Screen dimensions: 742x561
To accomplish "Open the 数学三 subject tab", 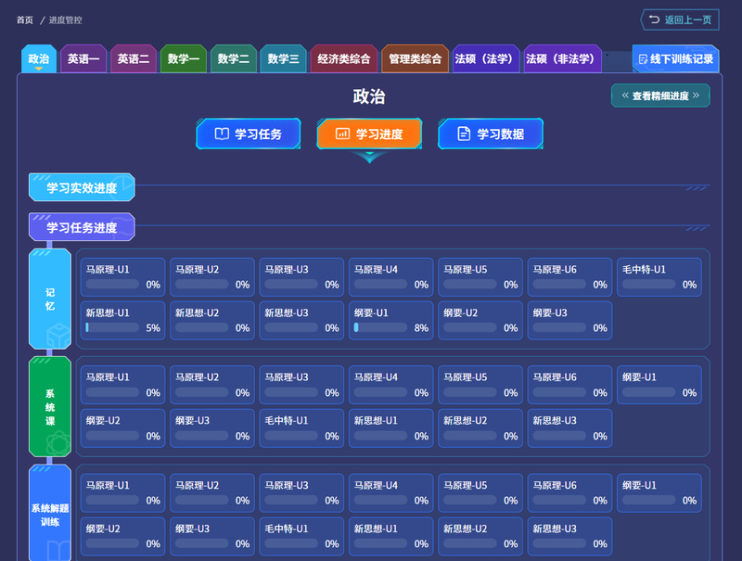I will click(x=283, y=59).
